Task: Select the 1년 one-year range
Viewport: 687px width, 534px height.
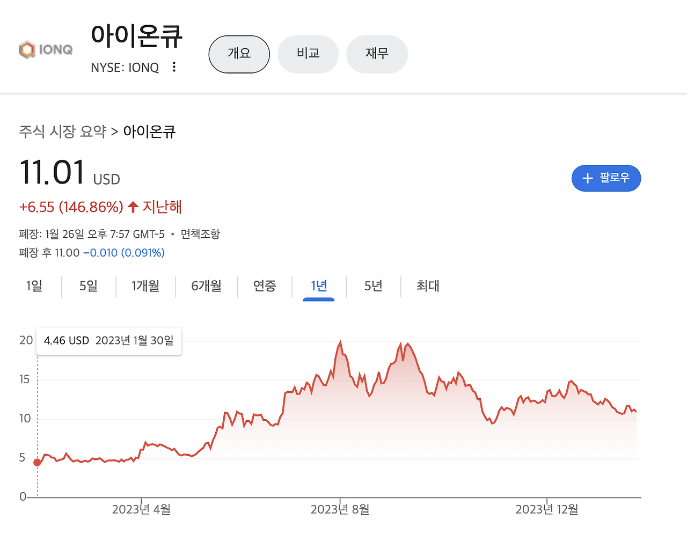Action: (319, 286)
